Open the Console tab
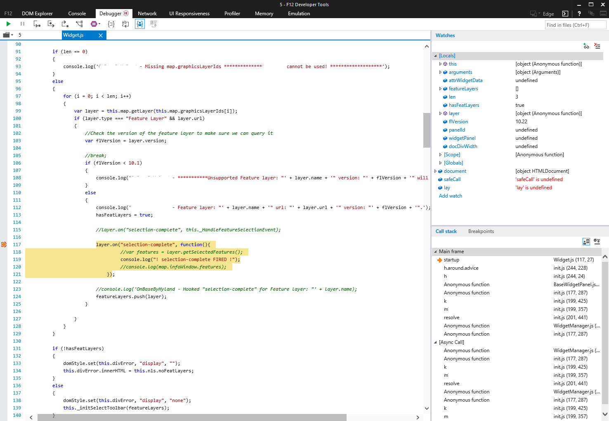Screen dimensions: 609x421 coord(77,14)
